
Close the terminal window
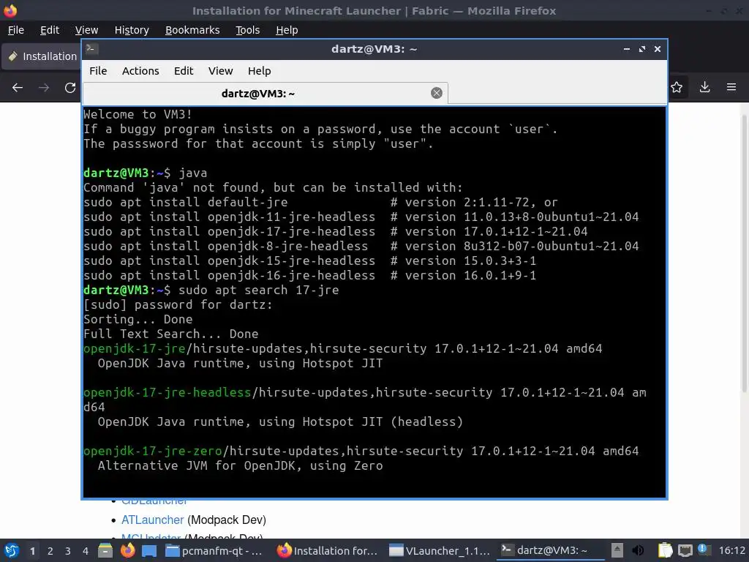tap(658, 49)
